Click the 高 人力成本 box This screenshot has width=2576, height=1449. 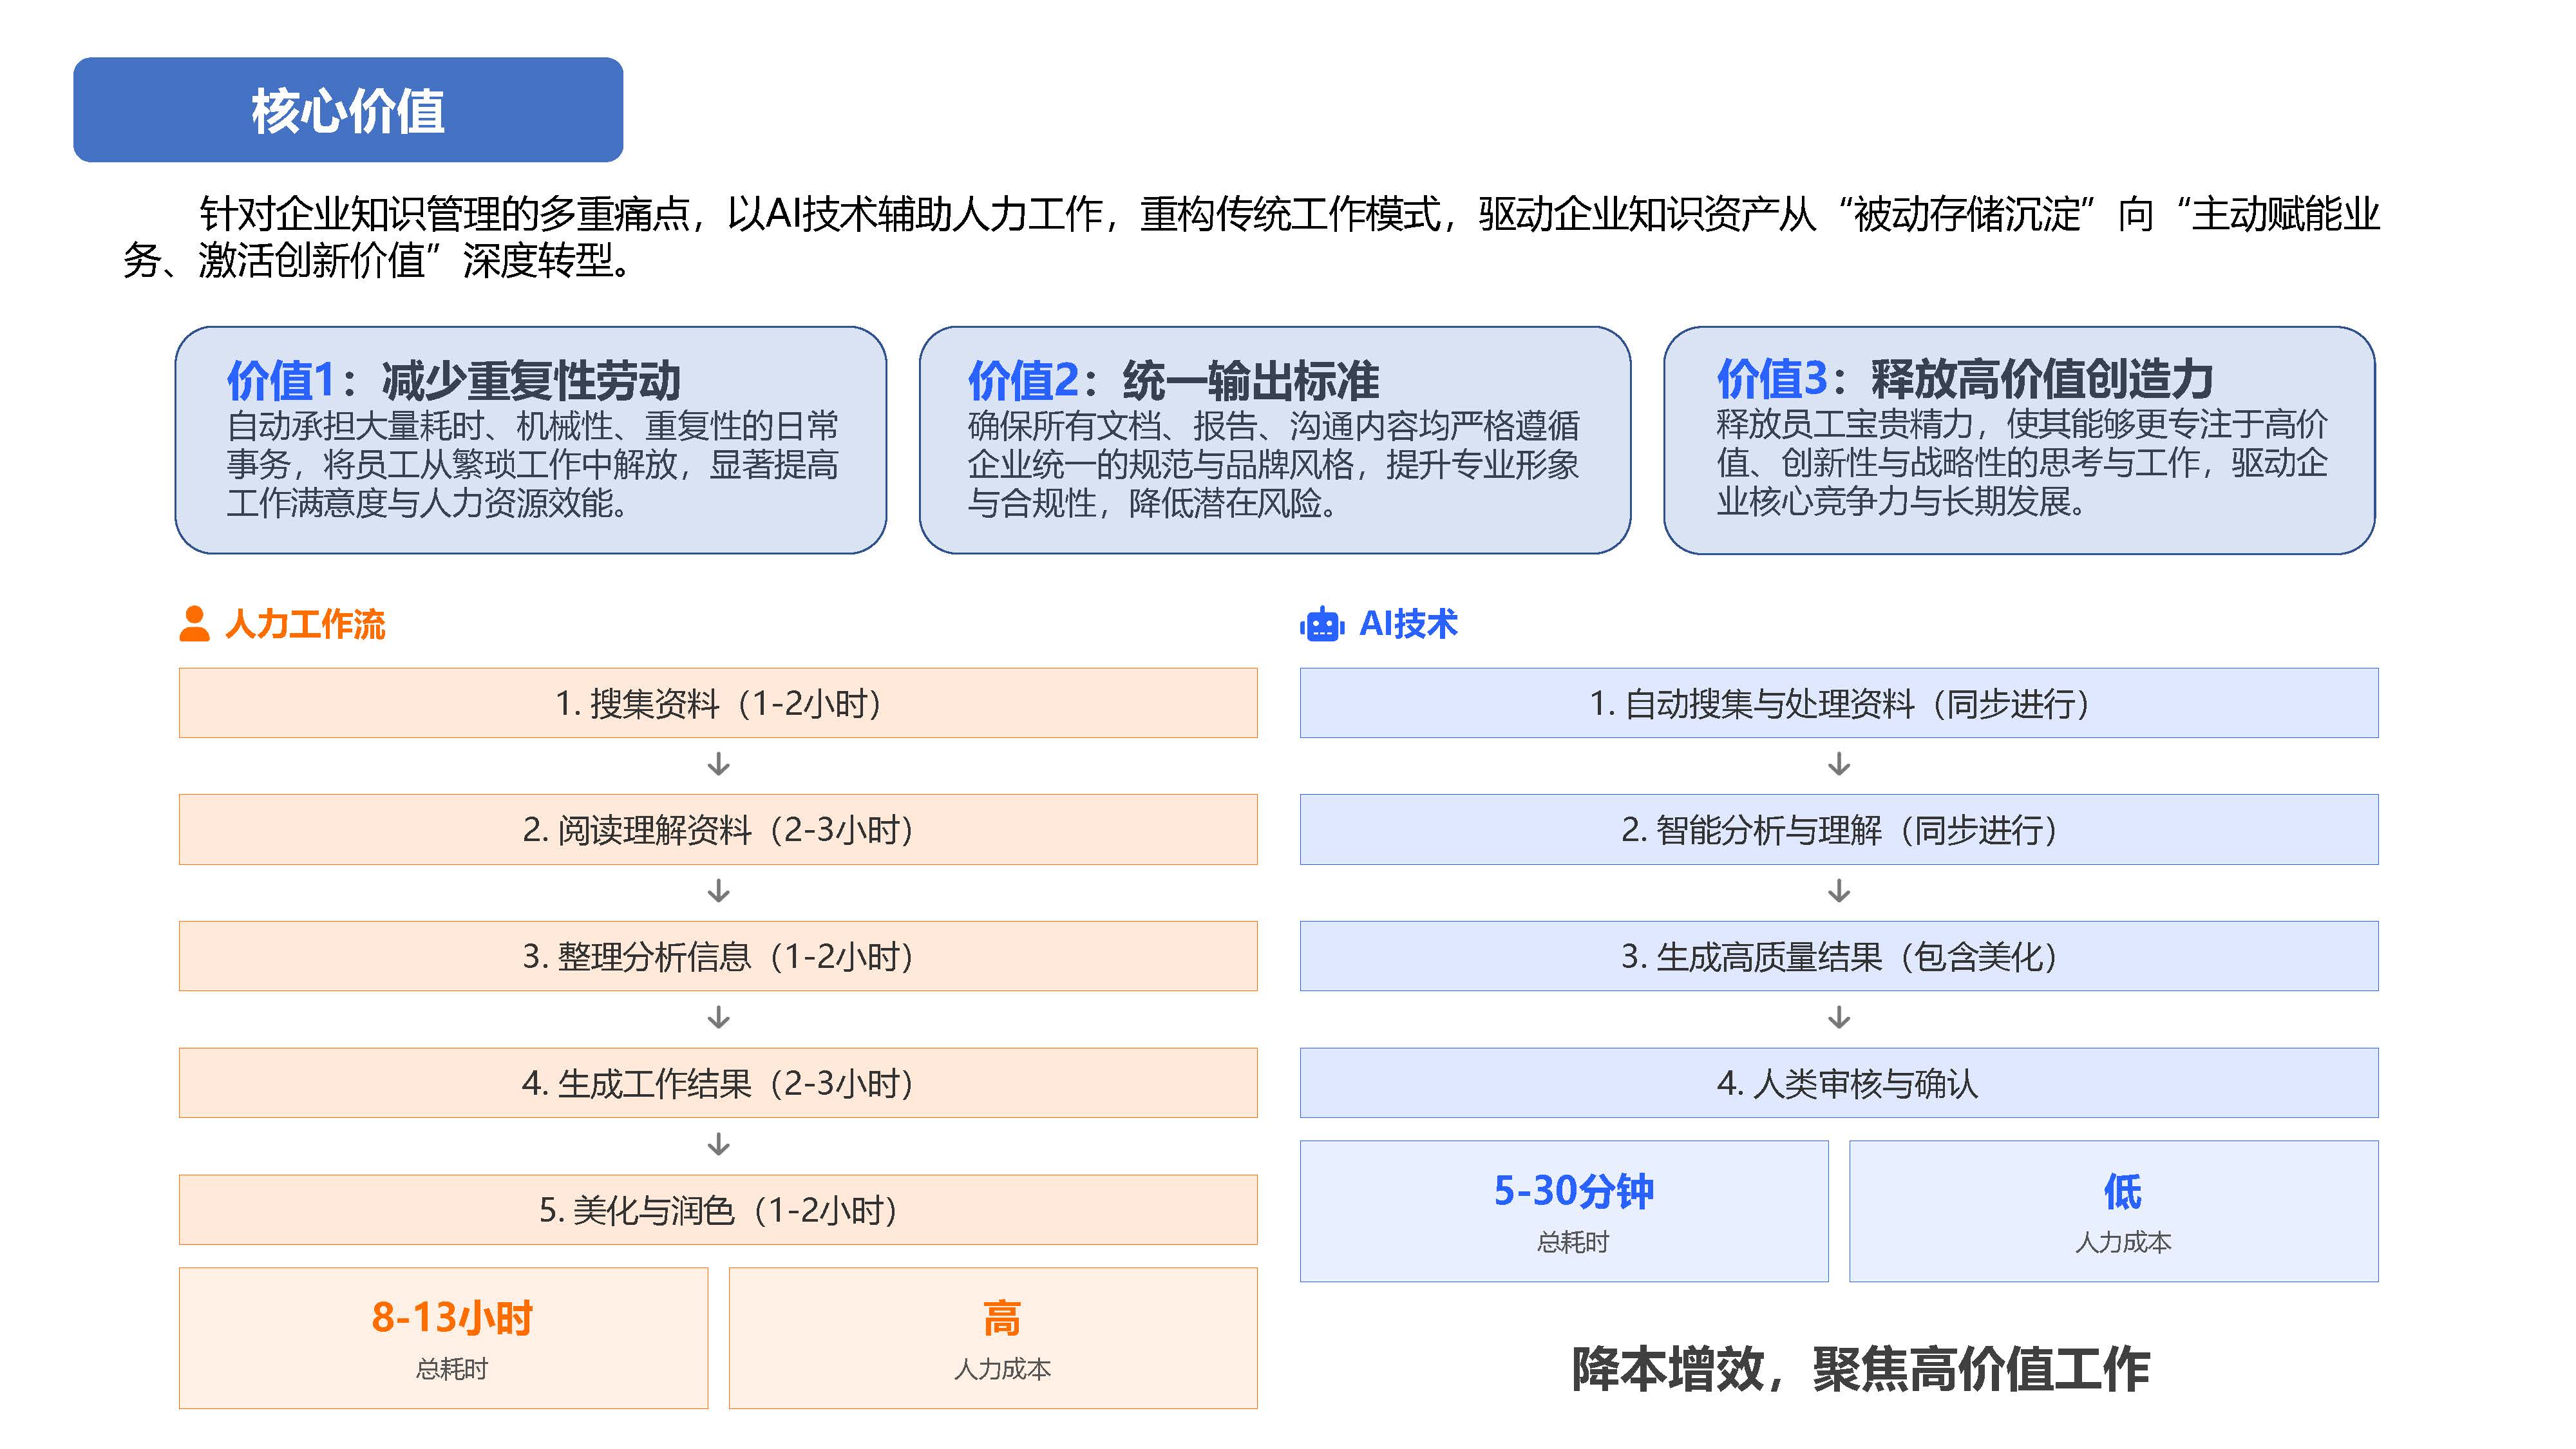tap(993, 1338)
